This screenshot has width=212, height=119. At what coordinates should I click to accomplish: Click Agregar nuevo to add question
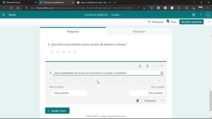(57, 111)
